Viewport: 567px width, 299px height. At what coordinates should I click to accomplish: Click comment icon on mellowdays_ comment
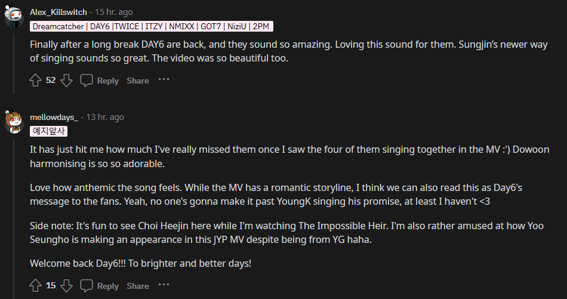click(87, 285)
